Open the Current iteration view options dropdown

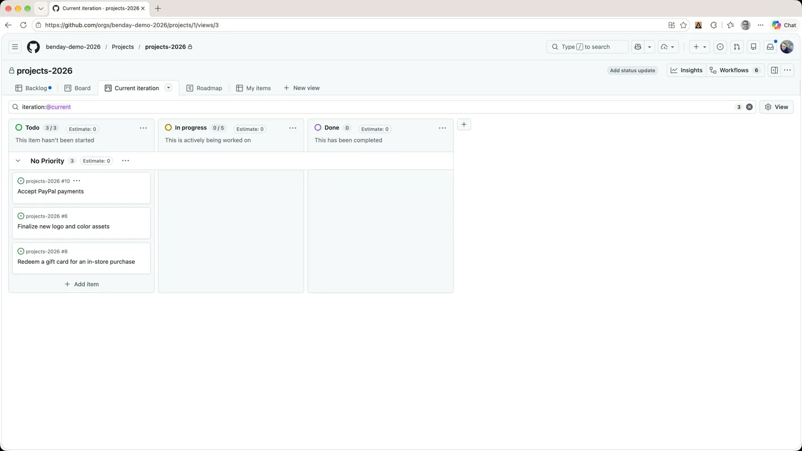point(169,88)
